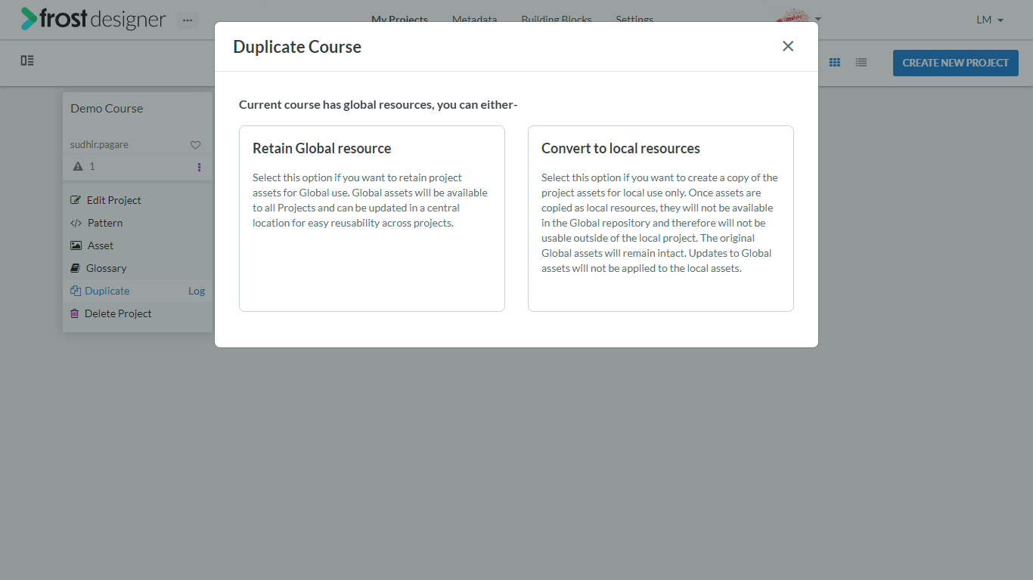Close the Duplicate Course dialog
Screen dimensions: 1033x580
[x=788, y=46]
